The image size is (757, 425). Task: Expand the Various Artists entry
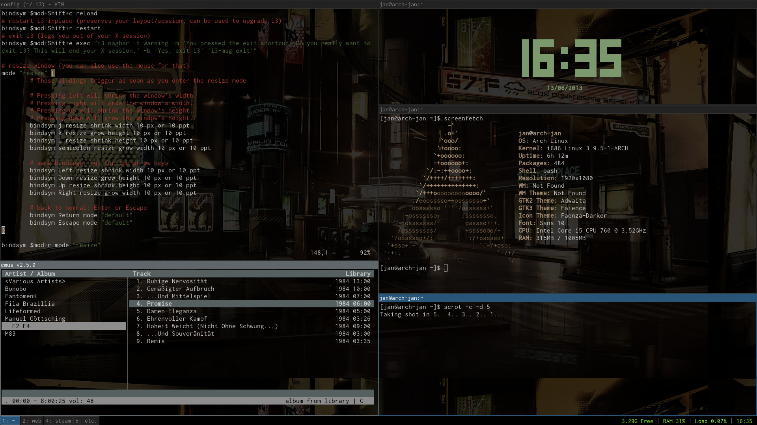coord(35,281)
